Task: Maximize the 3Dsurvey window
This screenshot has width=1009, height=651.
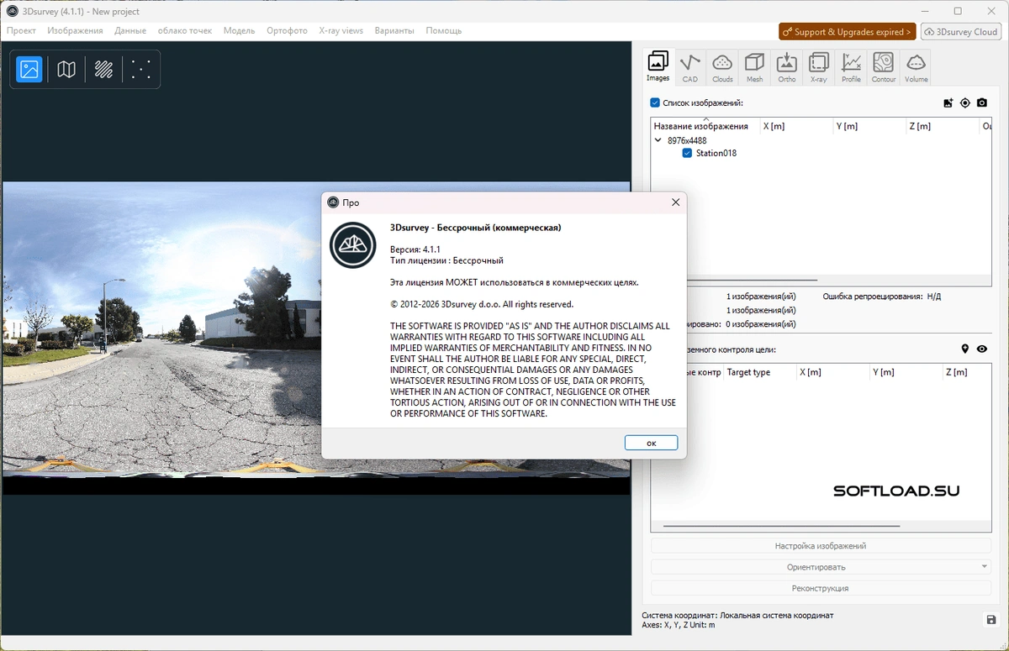Action: pyautogui.click(x=958, y=11)
